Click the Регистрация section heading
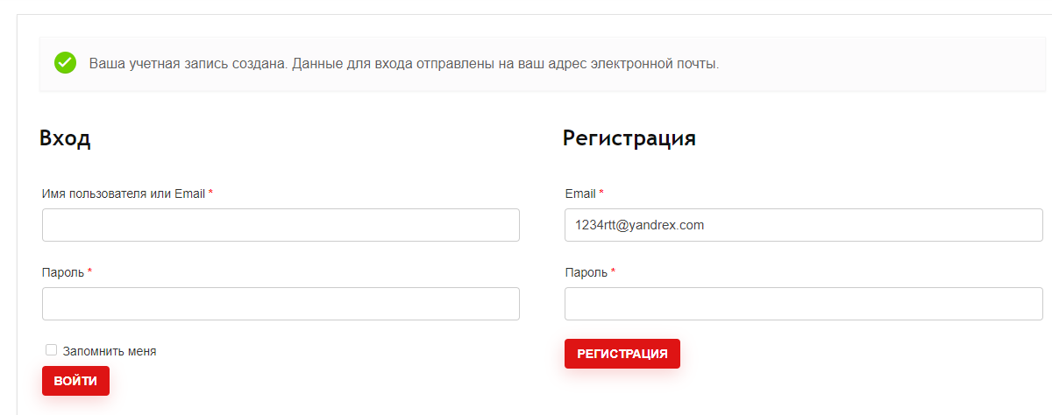This screenshot has height=415, width=1052. point(629,138)
